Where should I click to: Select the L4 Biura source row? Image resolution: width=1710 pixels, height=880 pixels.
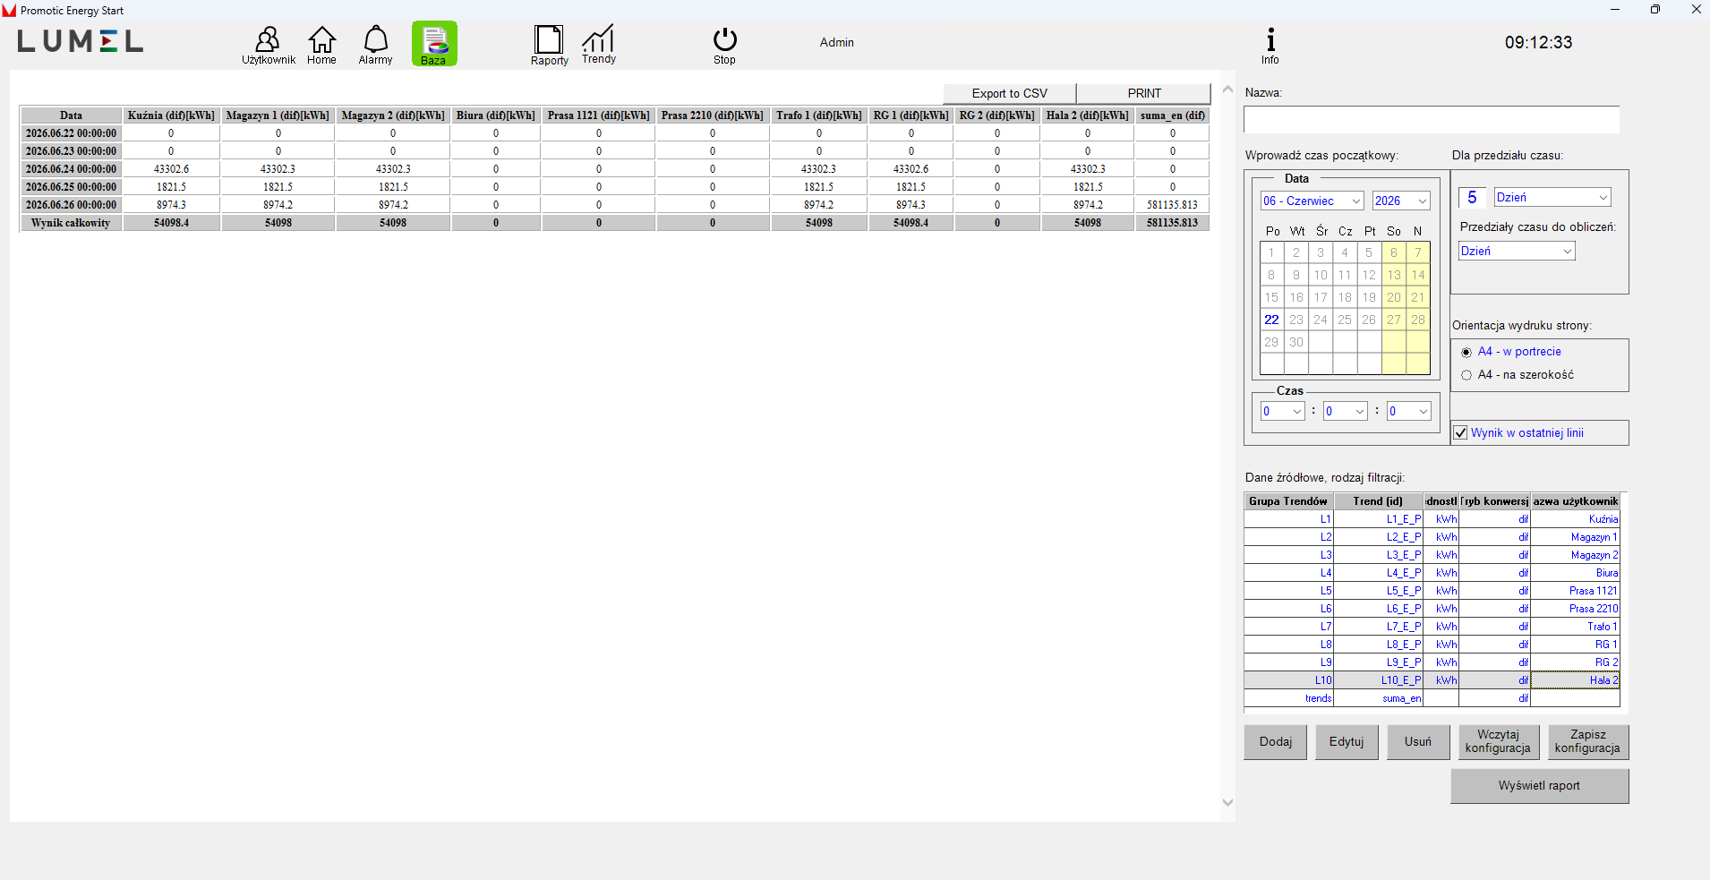(1432, 573)
